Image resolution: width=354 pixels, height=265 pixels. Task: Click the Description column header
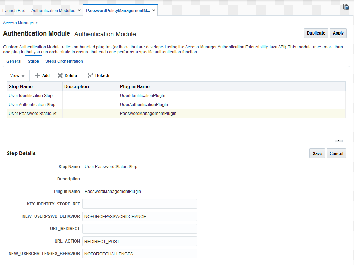click(90, 87)
